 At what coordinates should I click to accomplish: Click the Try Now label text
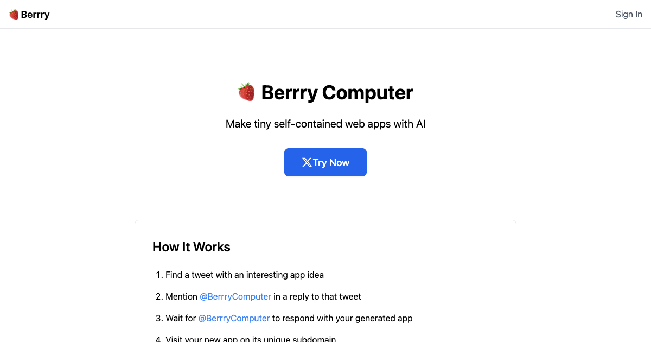333,162
